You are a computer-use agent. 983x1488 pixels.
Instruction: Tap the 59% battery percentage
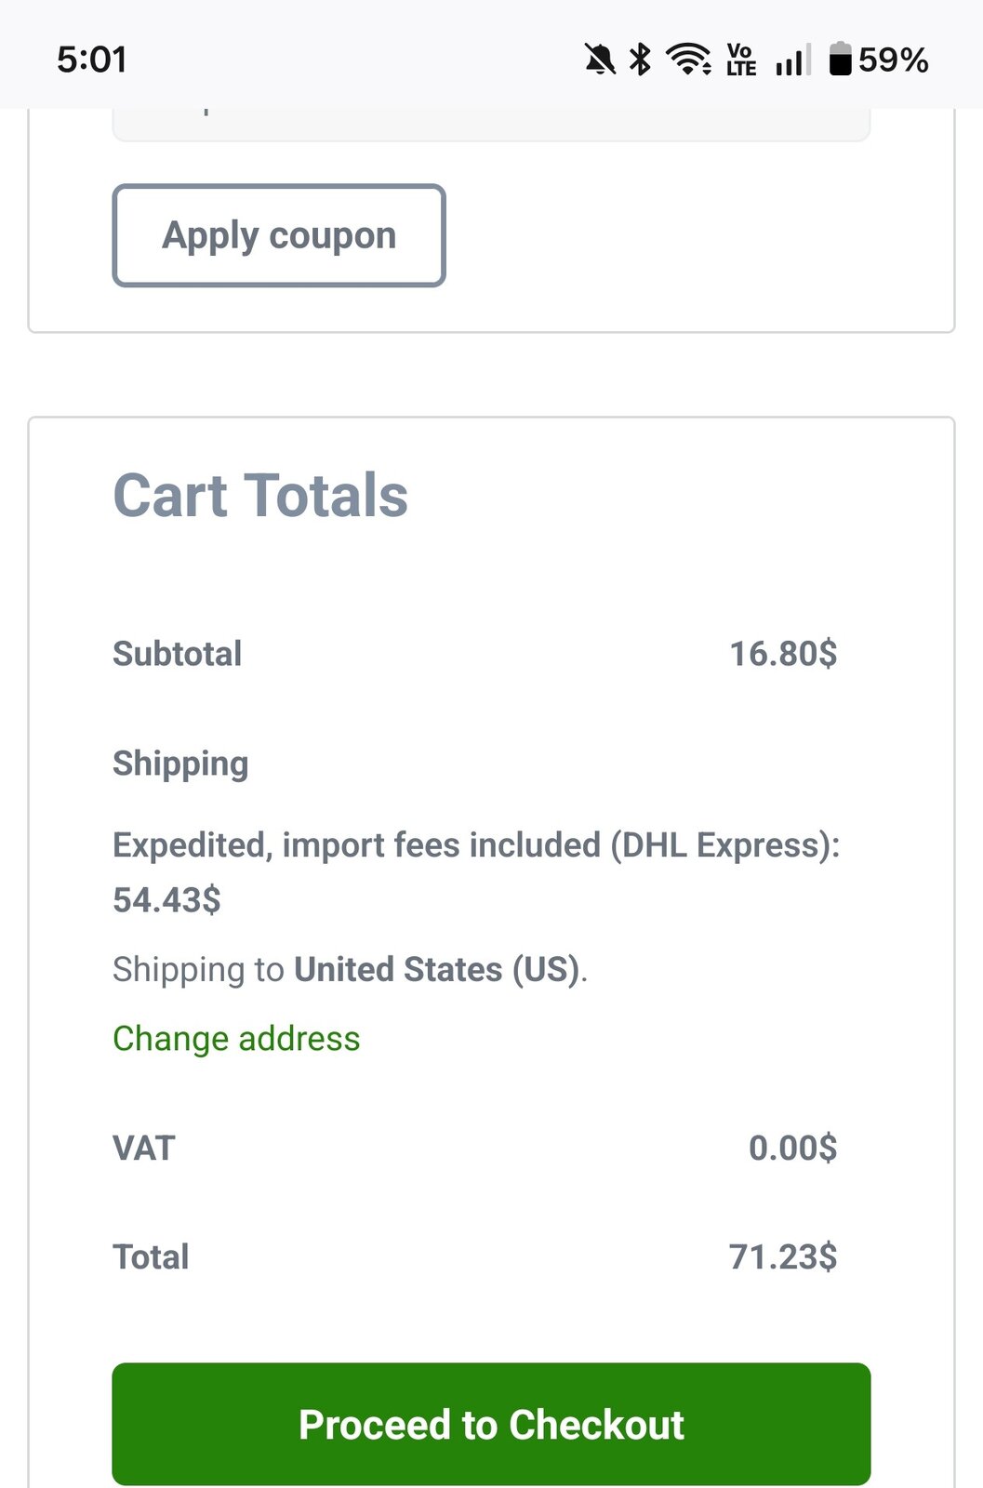click(x=894, y=60)
